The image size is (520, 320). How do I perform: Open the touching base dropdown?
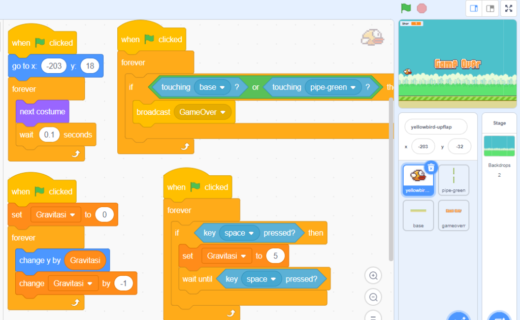pyautogui.click(x=222, y=87)
